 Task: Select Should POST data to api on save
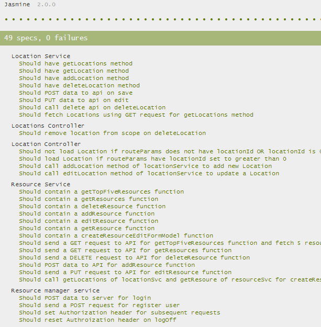pyautogui.click(x=76, y=93)
